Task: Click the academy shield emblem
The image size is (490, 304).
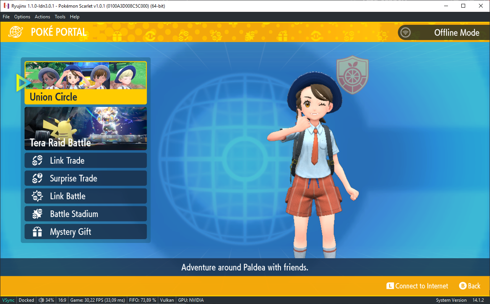Action: [x=352, y=75]
